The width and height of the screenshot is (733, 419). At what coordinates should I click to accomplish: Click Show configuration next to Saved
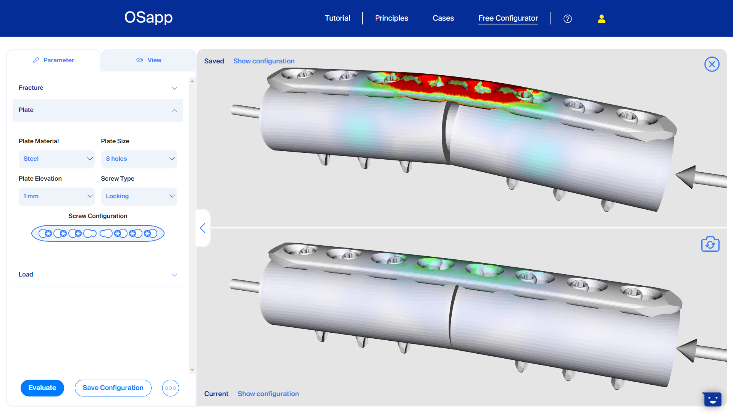tap(264, 61)
